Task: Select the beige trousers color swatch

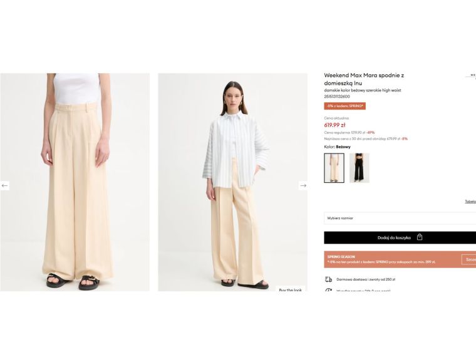Action: click(334, 168)
